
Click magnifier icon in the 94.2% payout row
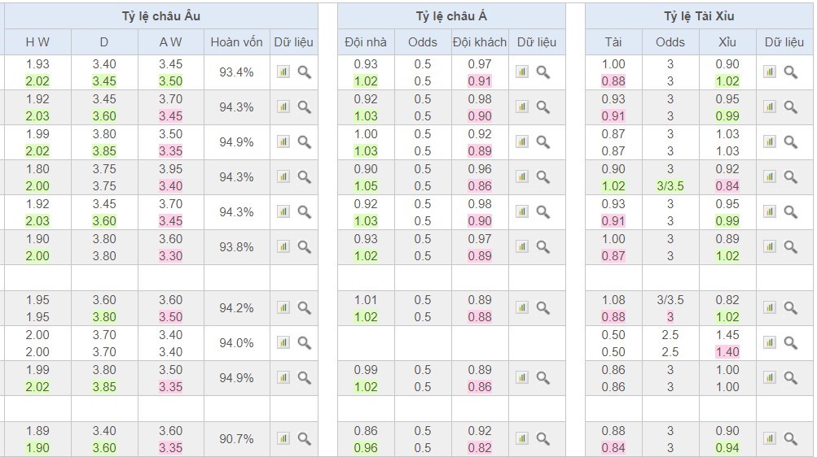pyautogui.click(x=304, y=307)
